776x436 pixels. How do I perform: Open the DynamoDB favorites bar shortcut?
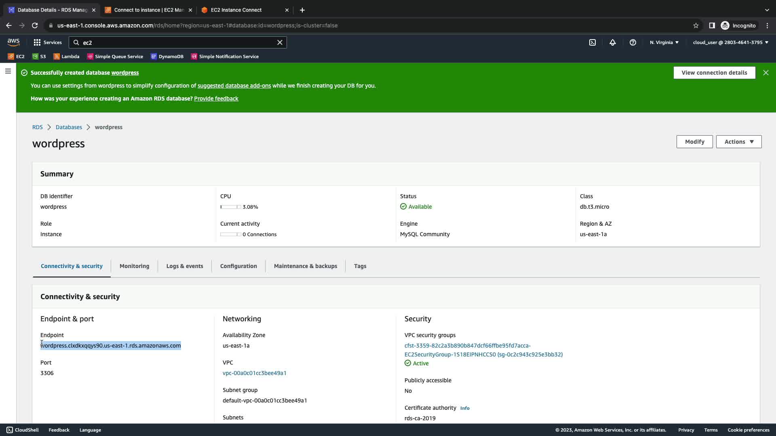pyautogui.click(x=167, y=57)
